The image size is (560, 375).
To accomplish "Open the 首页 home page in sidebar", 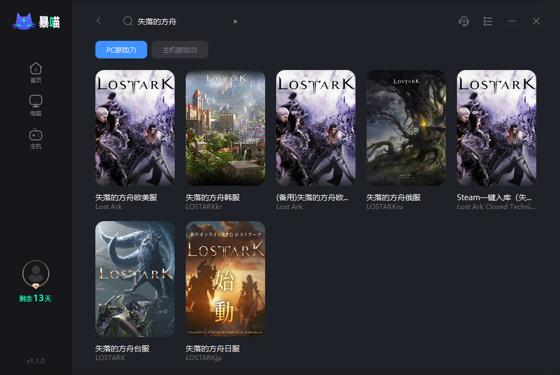I will (36, 73).
